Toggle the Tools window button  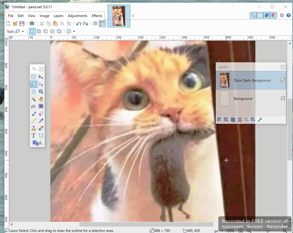click(x=253, y=15)
